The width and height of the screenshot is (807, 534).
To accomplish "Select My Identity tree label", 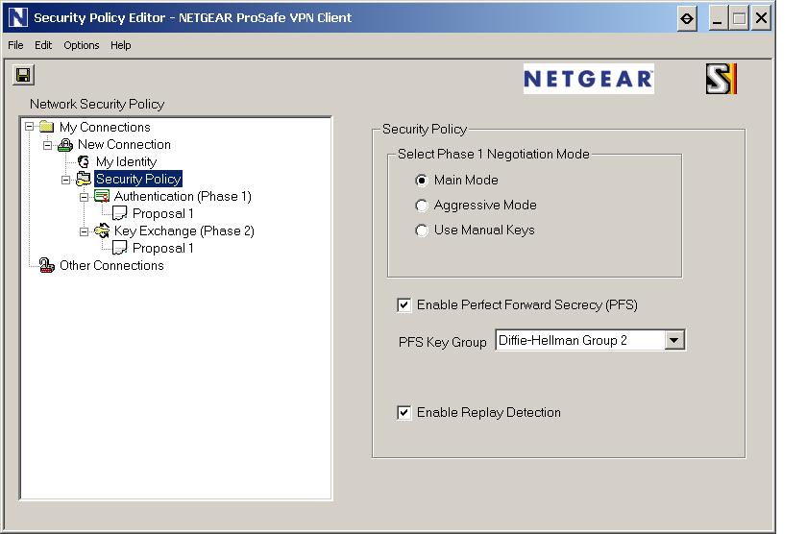I will (126, 162).
